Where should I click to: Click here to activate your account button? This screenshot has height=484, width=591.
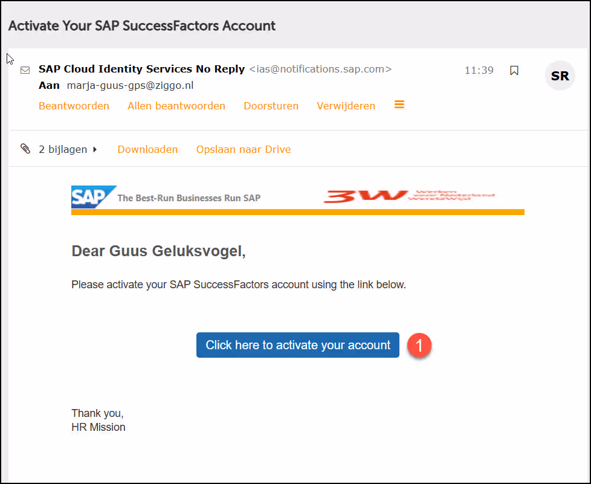298,345
